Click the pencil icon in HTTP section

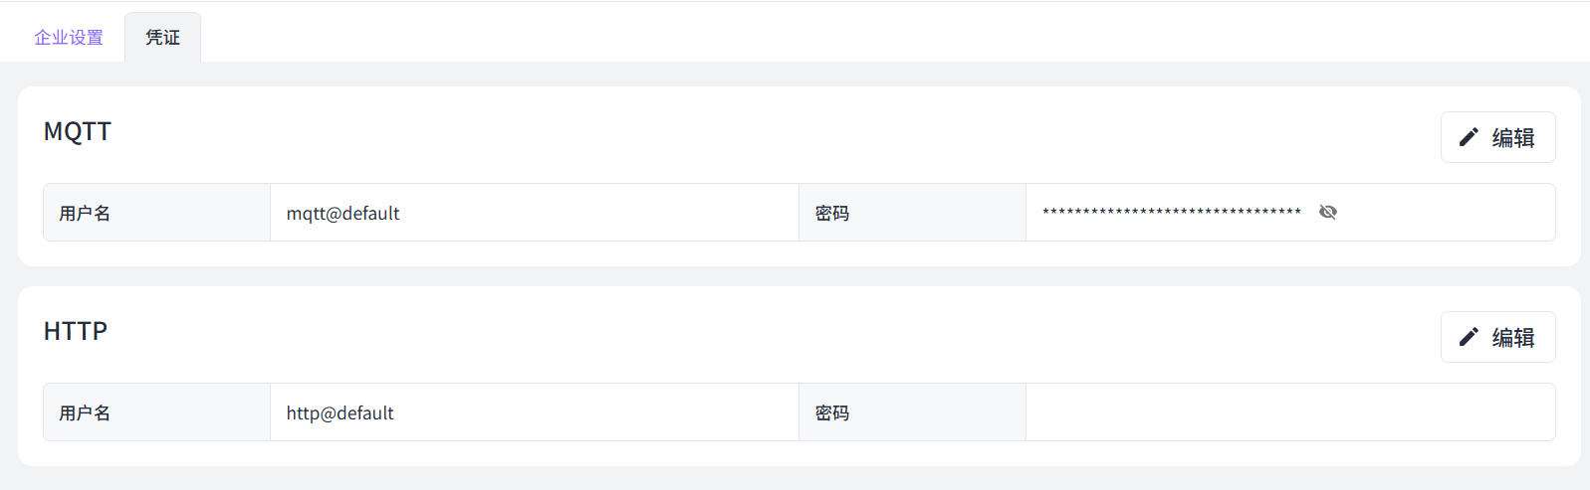point(1469,337)
